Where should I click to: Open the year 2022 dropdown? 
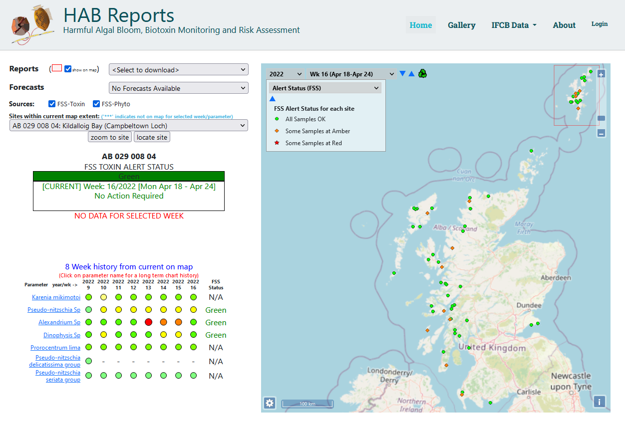285,73
